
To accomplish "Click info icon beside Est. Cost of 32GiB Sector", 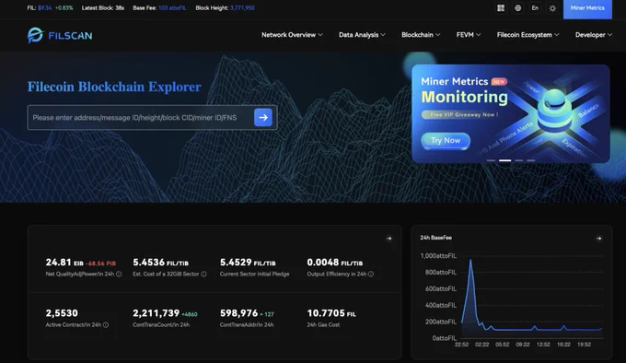I will 203,274.
